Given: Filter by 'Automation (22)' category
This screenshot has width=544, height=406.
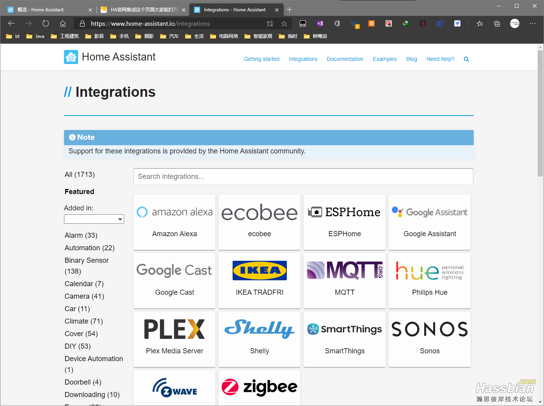Looking at the screenshot, I should point(90,248).
